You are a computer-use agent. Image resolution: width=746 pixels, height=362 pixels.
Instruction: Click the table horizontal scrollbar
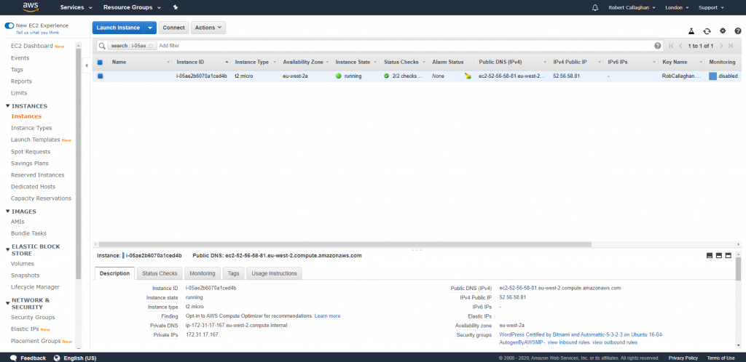point(345,244)
